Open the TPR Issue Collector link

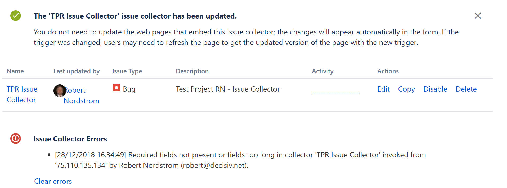click(22, 94)
